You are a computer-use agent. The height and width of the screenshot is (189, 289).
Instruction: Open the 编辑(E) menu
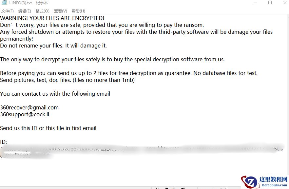(x=25, y=11)
